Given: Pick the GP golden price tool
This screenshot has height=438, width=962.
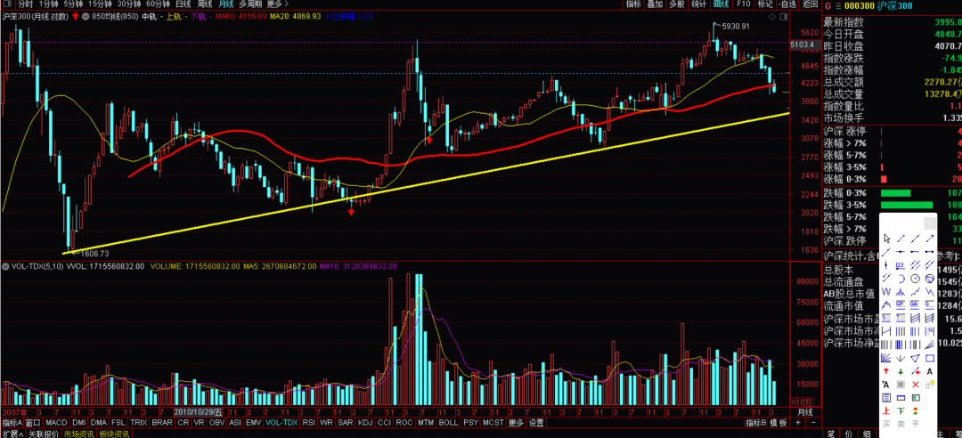Looking at the screenshot, I should point(901,304).
